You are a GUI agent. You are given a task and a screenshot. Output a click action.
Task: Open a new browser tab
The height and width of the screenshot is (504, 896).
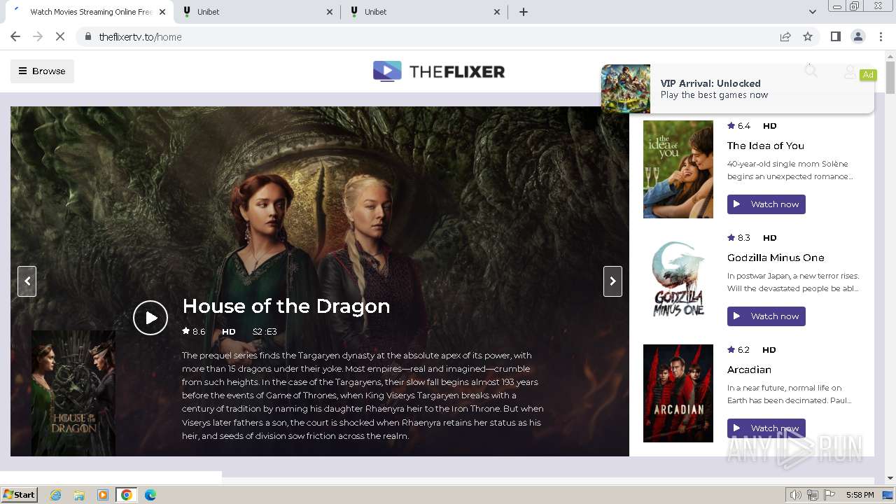pyautogui.click(x=524, y=12)
